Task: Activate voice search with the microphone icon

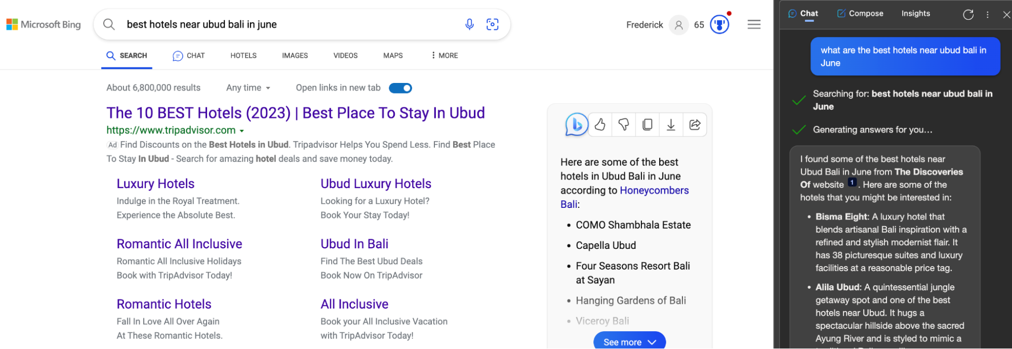Action: click(469, 24)
